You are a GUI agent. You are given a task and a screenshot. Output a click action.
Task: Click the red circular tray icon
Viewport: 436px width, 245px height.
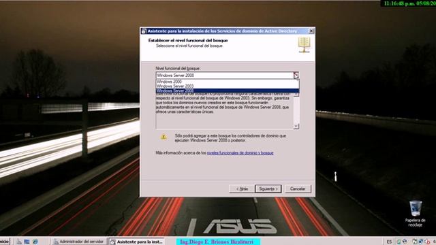point(427,242)
